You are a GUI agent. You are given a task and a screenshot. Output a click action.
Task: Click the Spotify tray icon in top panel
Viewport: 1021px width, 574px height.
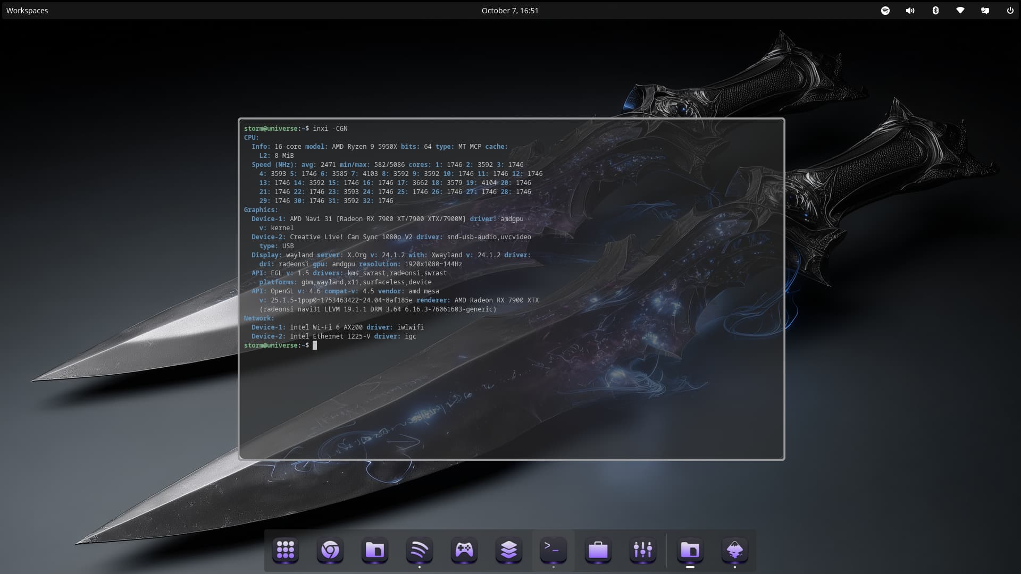(x=885, y=11)
